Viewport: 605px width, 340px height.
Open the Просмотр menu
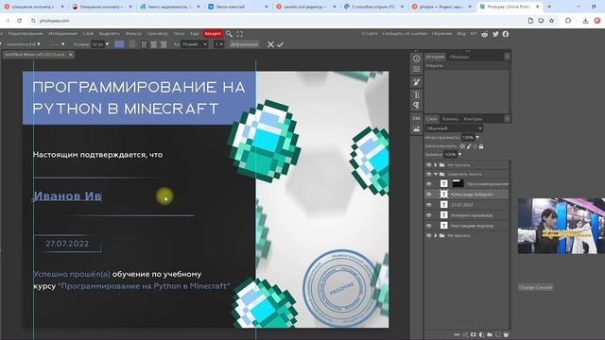tap(158, 34)
